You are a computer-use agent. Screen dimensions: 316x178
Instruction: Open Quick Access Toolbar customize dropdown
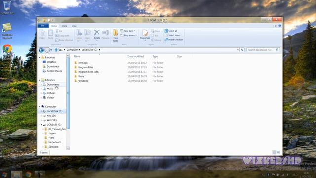53,20
